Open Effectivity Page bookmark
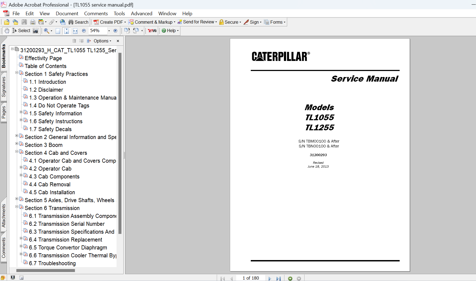 click(43, 58)
